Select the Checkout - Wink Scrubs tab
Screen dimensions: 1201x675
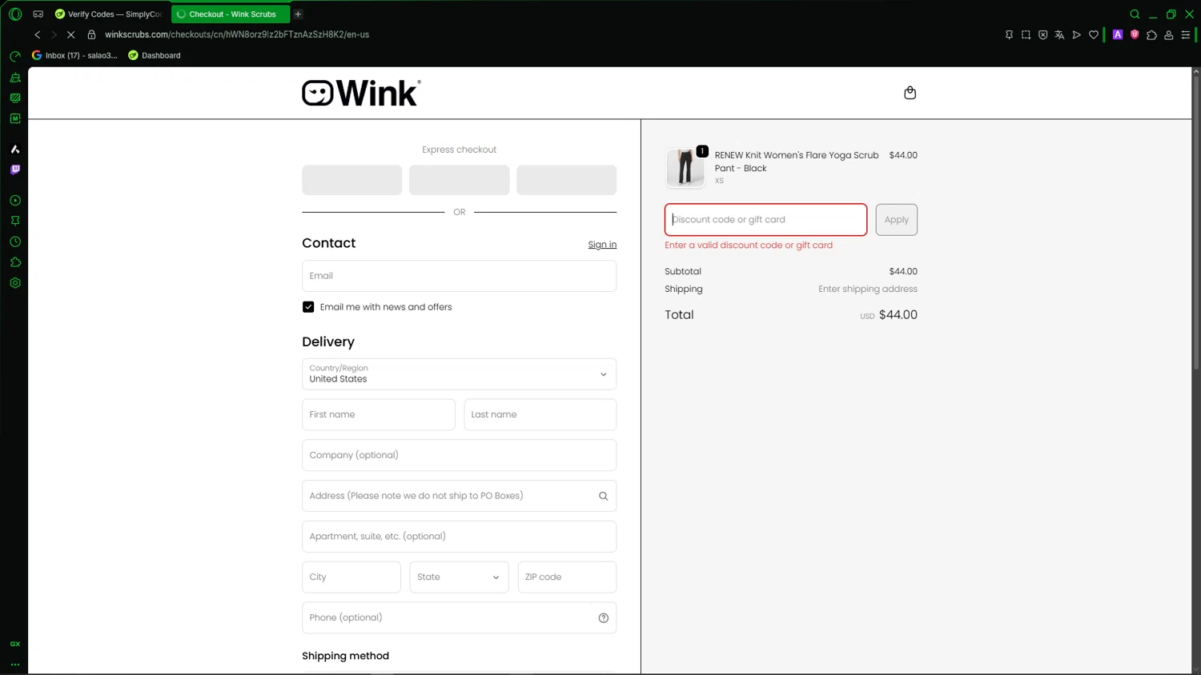click(231, 14)
